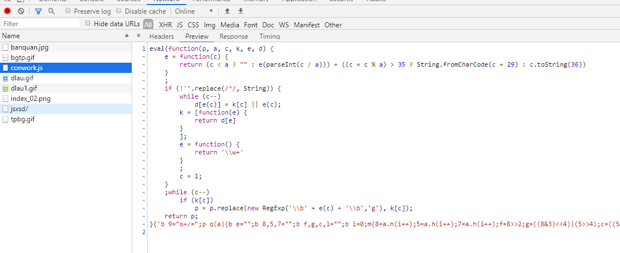Filter requests by Img
The height and width of the screenshot is (253, 620).
[x=210, y=25]
